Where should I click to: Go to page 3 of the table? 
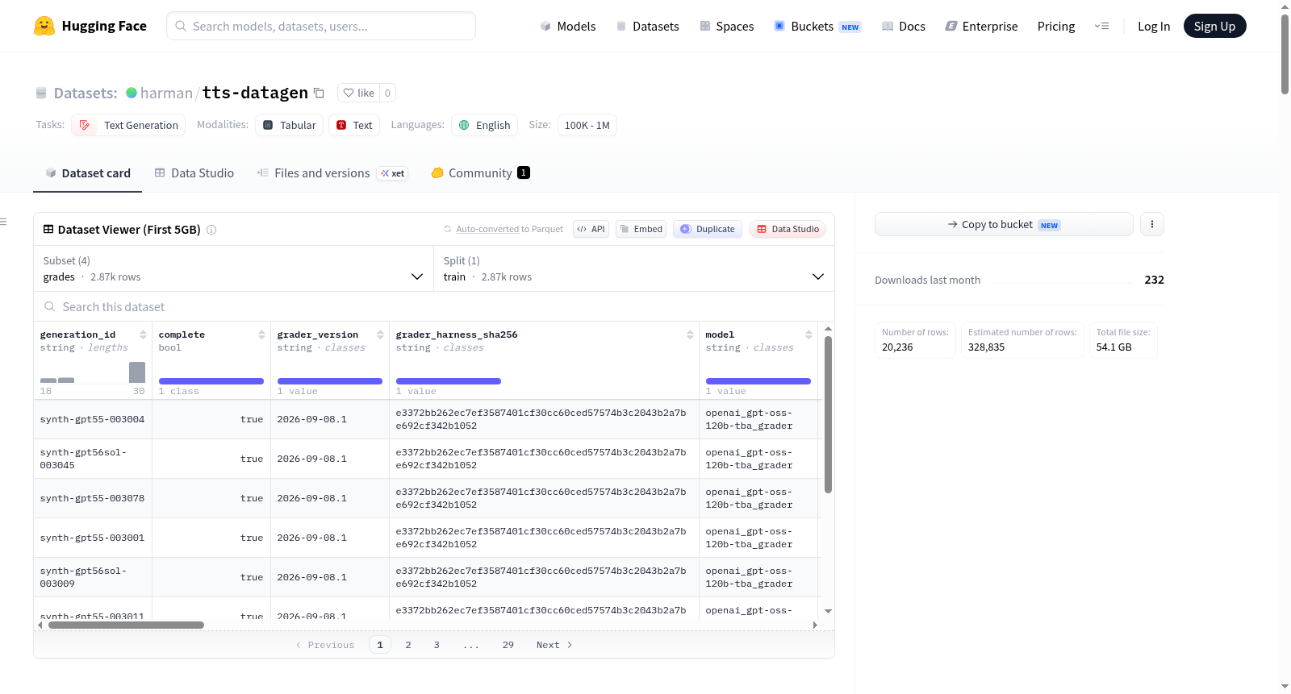tap(437, 645)
